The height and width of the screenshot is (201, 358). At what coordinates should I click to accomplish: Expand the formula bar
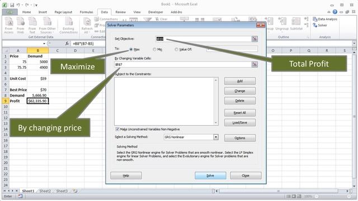click(x=354, y=43)
